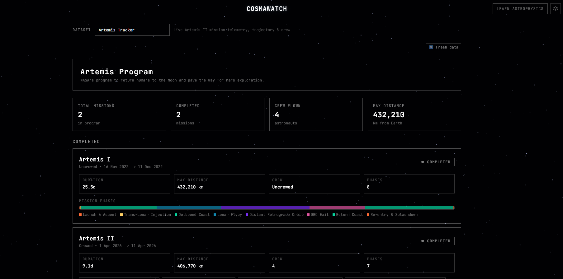This screenshot has width=563, height=279.
Task: Click the Artemis I phases value 8
Action: 368,187
